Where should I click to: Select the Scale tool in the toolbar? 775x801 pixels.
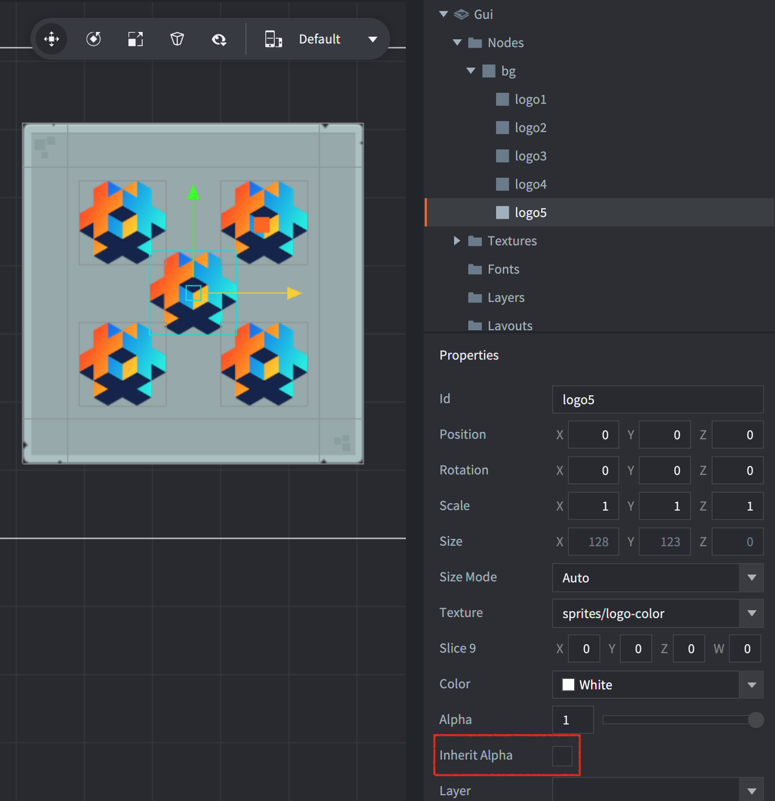click(x=135, y=39)
